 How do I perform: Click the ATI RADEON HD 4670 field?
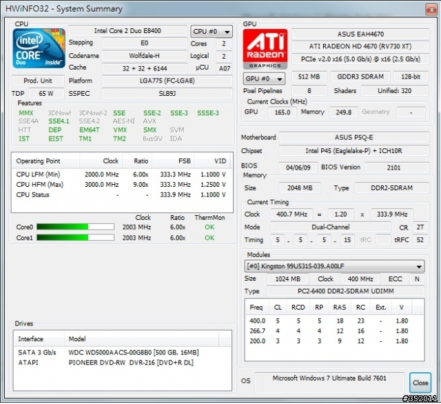point(360,46)
